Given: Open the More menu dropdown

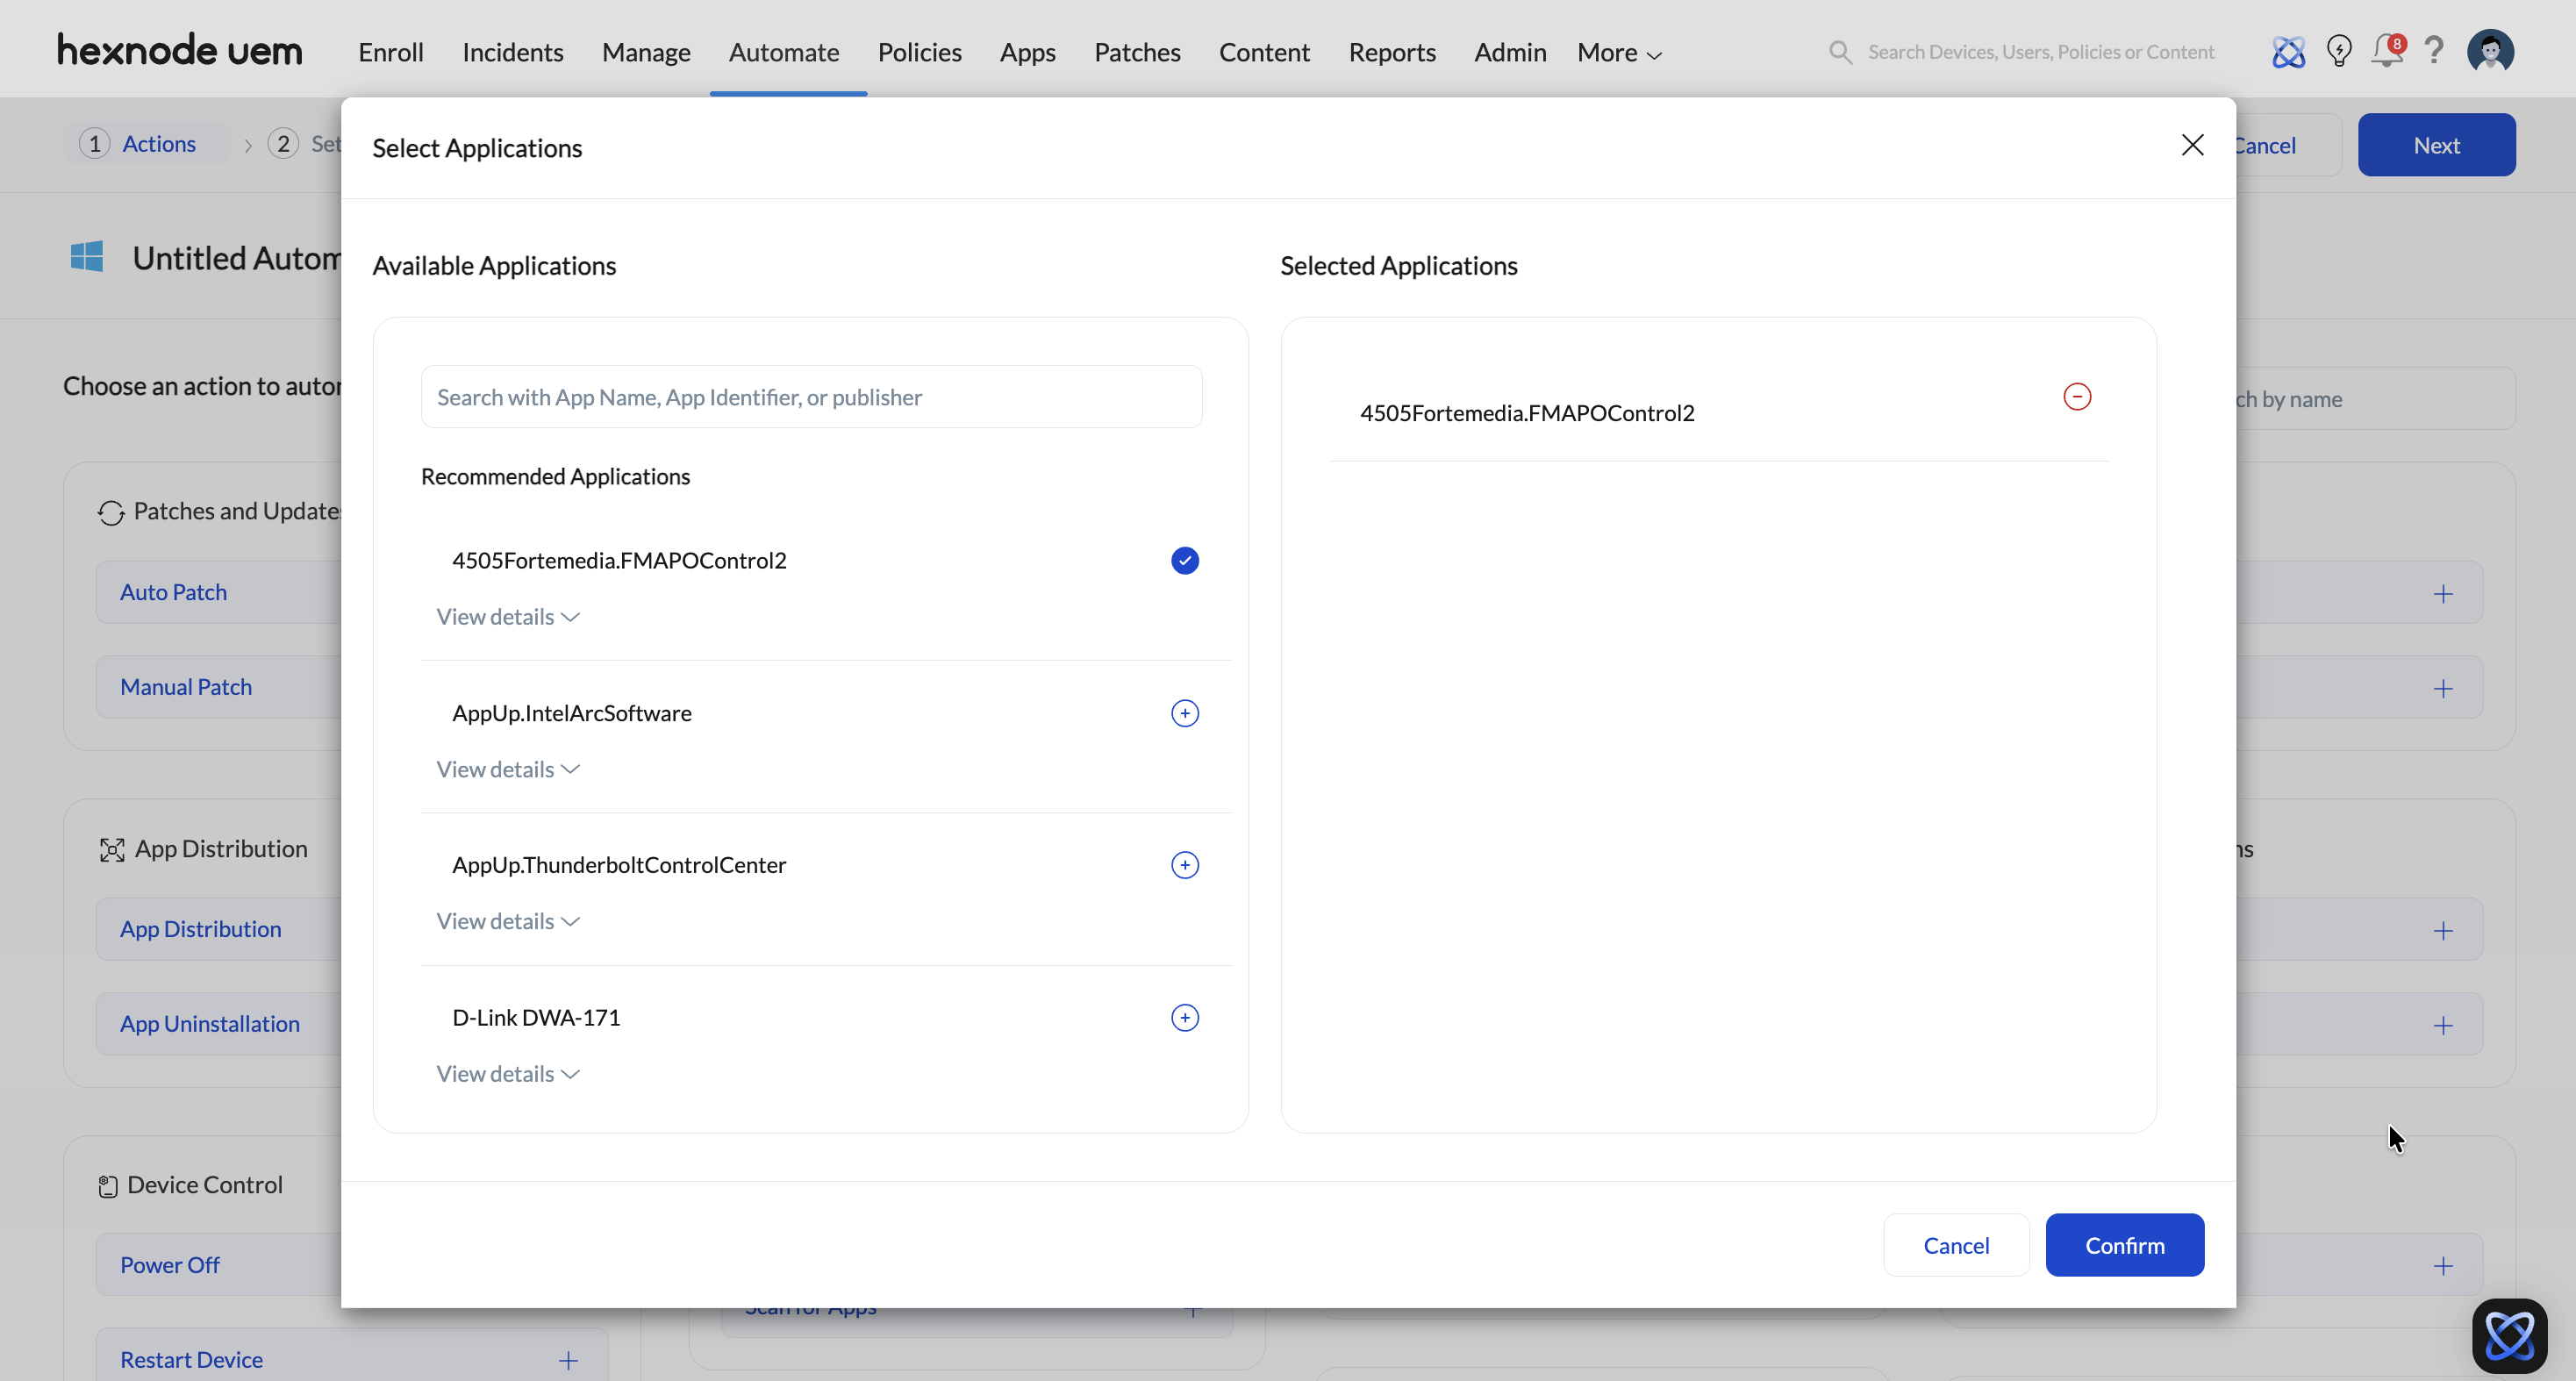Looking at the screenshot, I should tap(1618, 52).
